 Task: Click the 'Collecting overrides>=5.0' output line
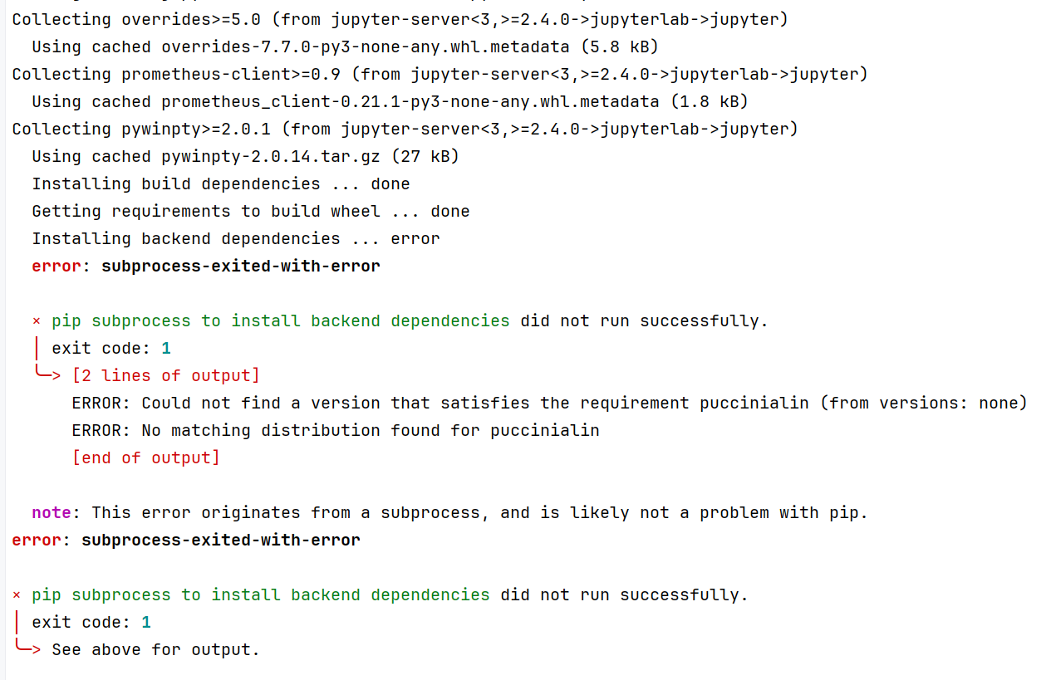pos(400,19)
